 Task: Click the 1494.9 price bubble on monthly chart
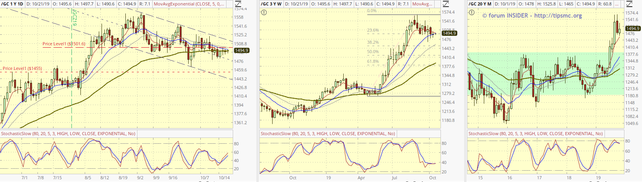coord(633,29)
